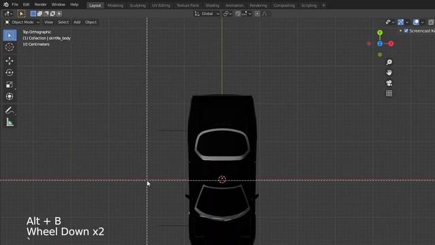Add a new workspace with plus button
435x245 pixels.
[324, 5]
